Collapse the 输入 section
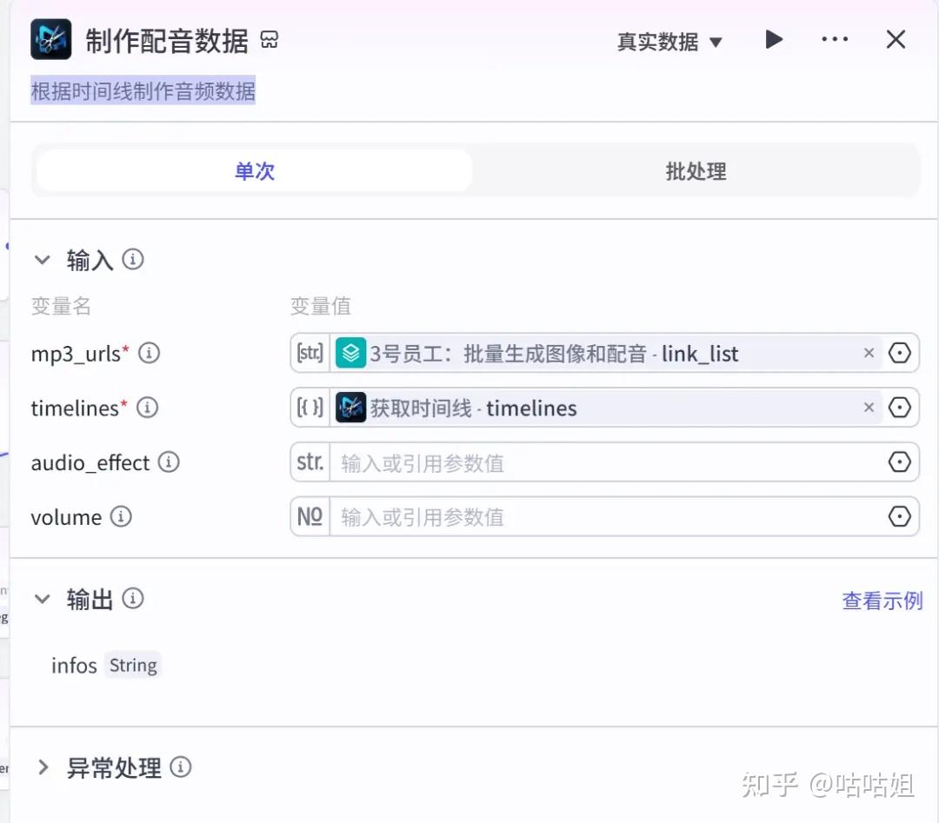 coord(42,260)
